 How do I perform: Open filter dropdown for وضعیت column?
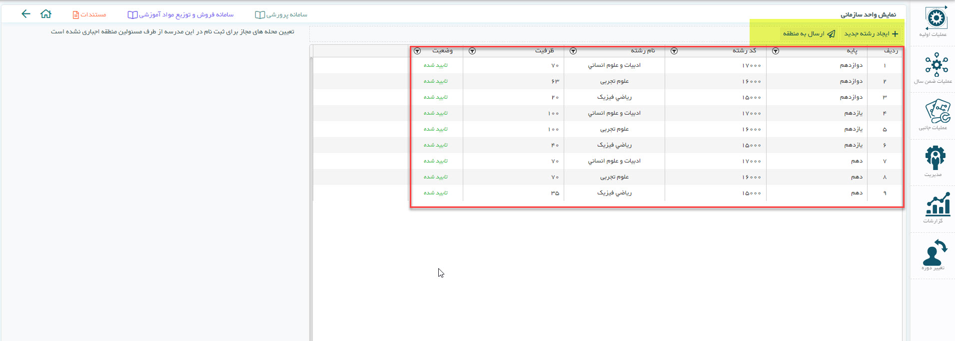tap(417, 51)
